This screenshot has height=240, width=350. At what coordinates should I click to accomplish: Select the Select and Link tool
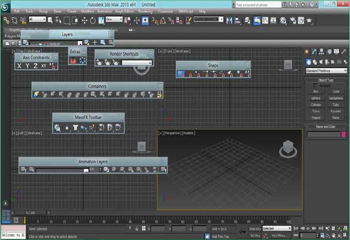(6, 20)
